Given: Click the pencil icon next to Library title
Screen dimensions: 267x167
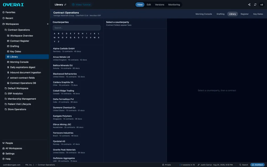Looking at the screenshot, I should [65, 5].
